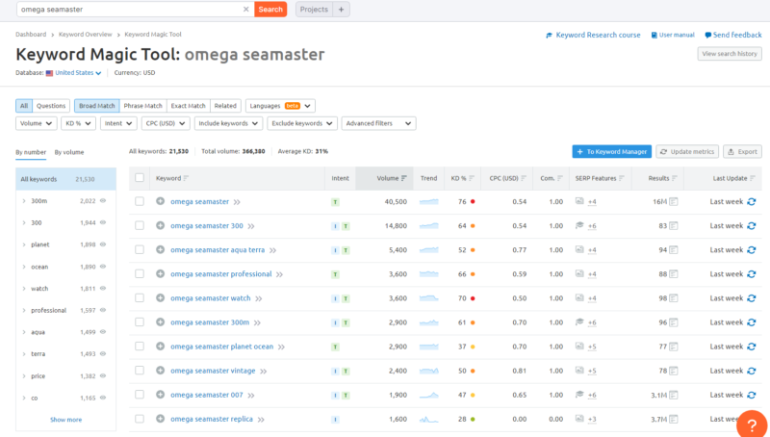Change database from United States
Viewport: 770px width, 437px height.
(78, 72)
